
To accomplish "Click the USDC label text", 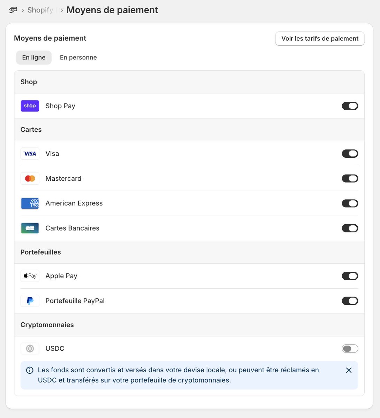I will [55, 348].
